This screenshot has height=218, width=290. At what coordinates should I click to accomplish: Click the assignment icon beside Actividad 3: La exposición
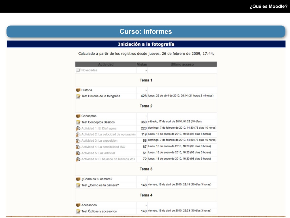tap(78, 141)
